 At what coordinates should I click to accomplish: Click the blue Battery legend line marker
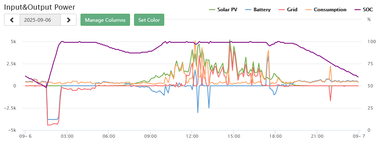248,10
